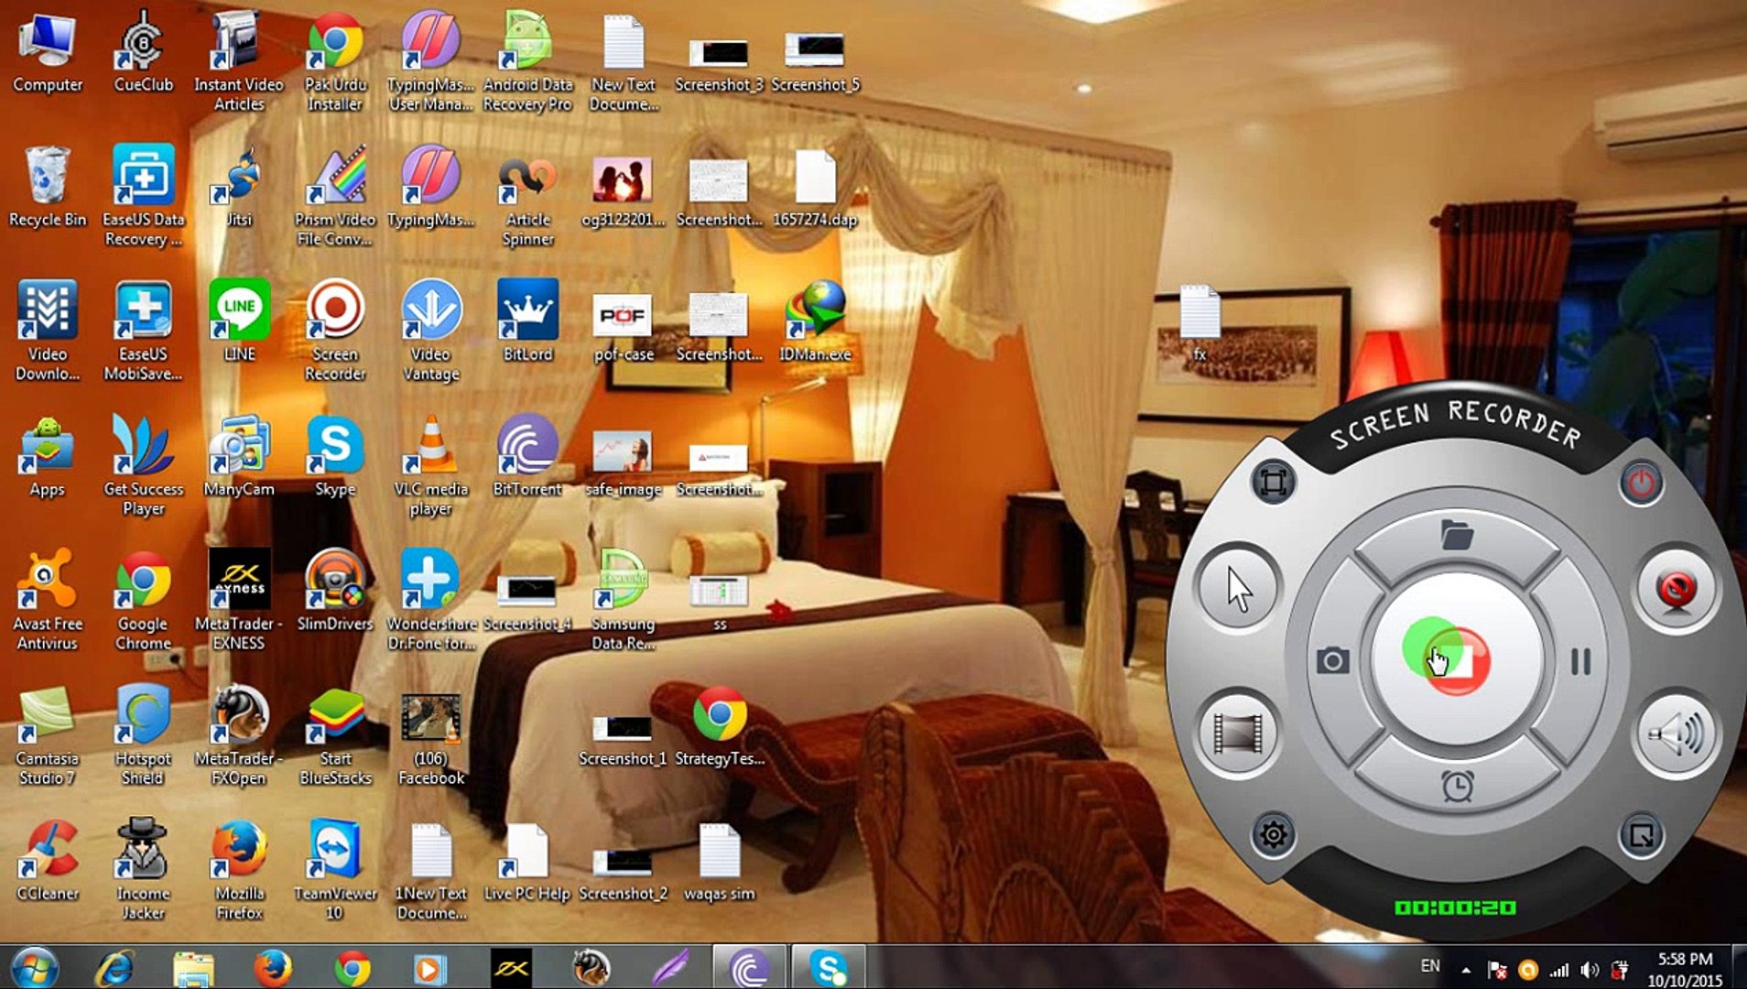Pause the recording in Screen Recorder
The width and height of the screenshot is (1747, 989).
click(1580, 661)
